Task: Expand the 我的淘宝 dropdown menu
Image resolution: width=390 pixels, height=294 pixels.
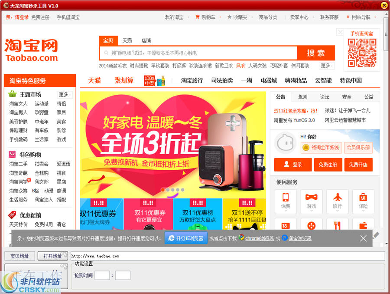Action: click(174, 17)
